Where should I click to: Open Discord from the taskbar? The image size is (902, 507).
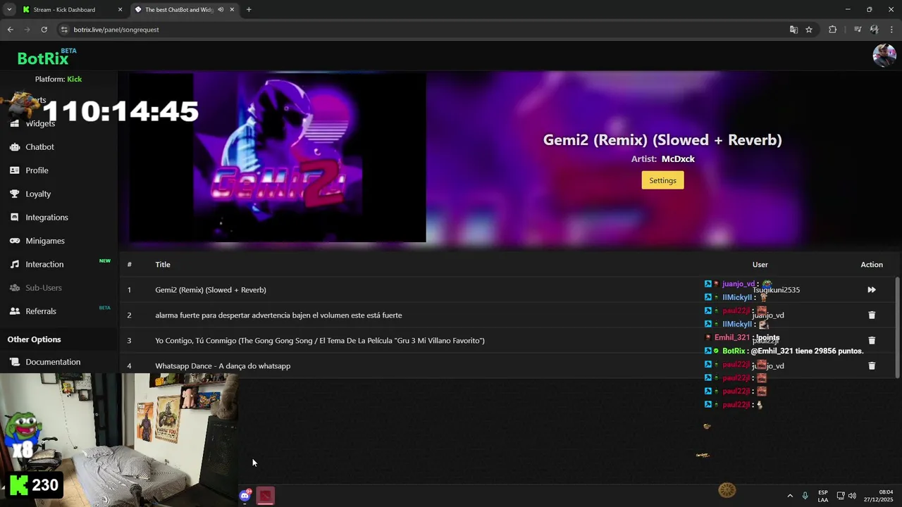(245, 496)
